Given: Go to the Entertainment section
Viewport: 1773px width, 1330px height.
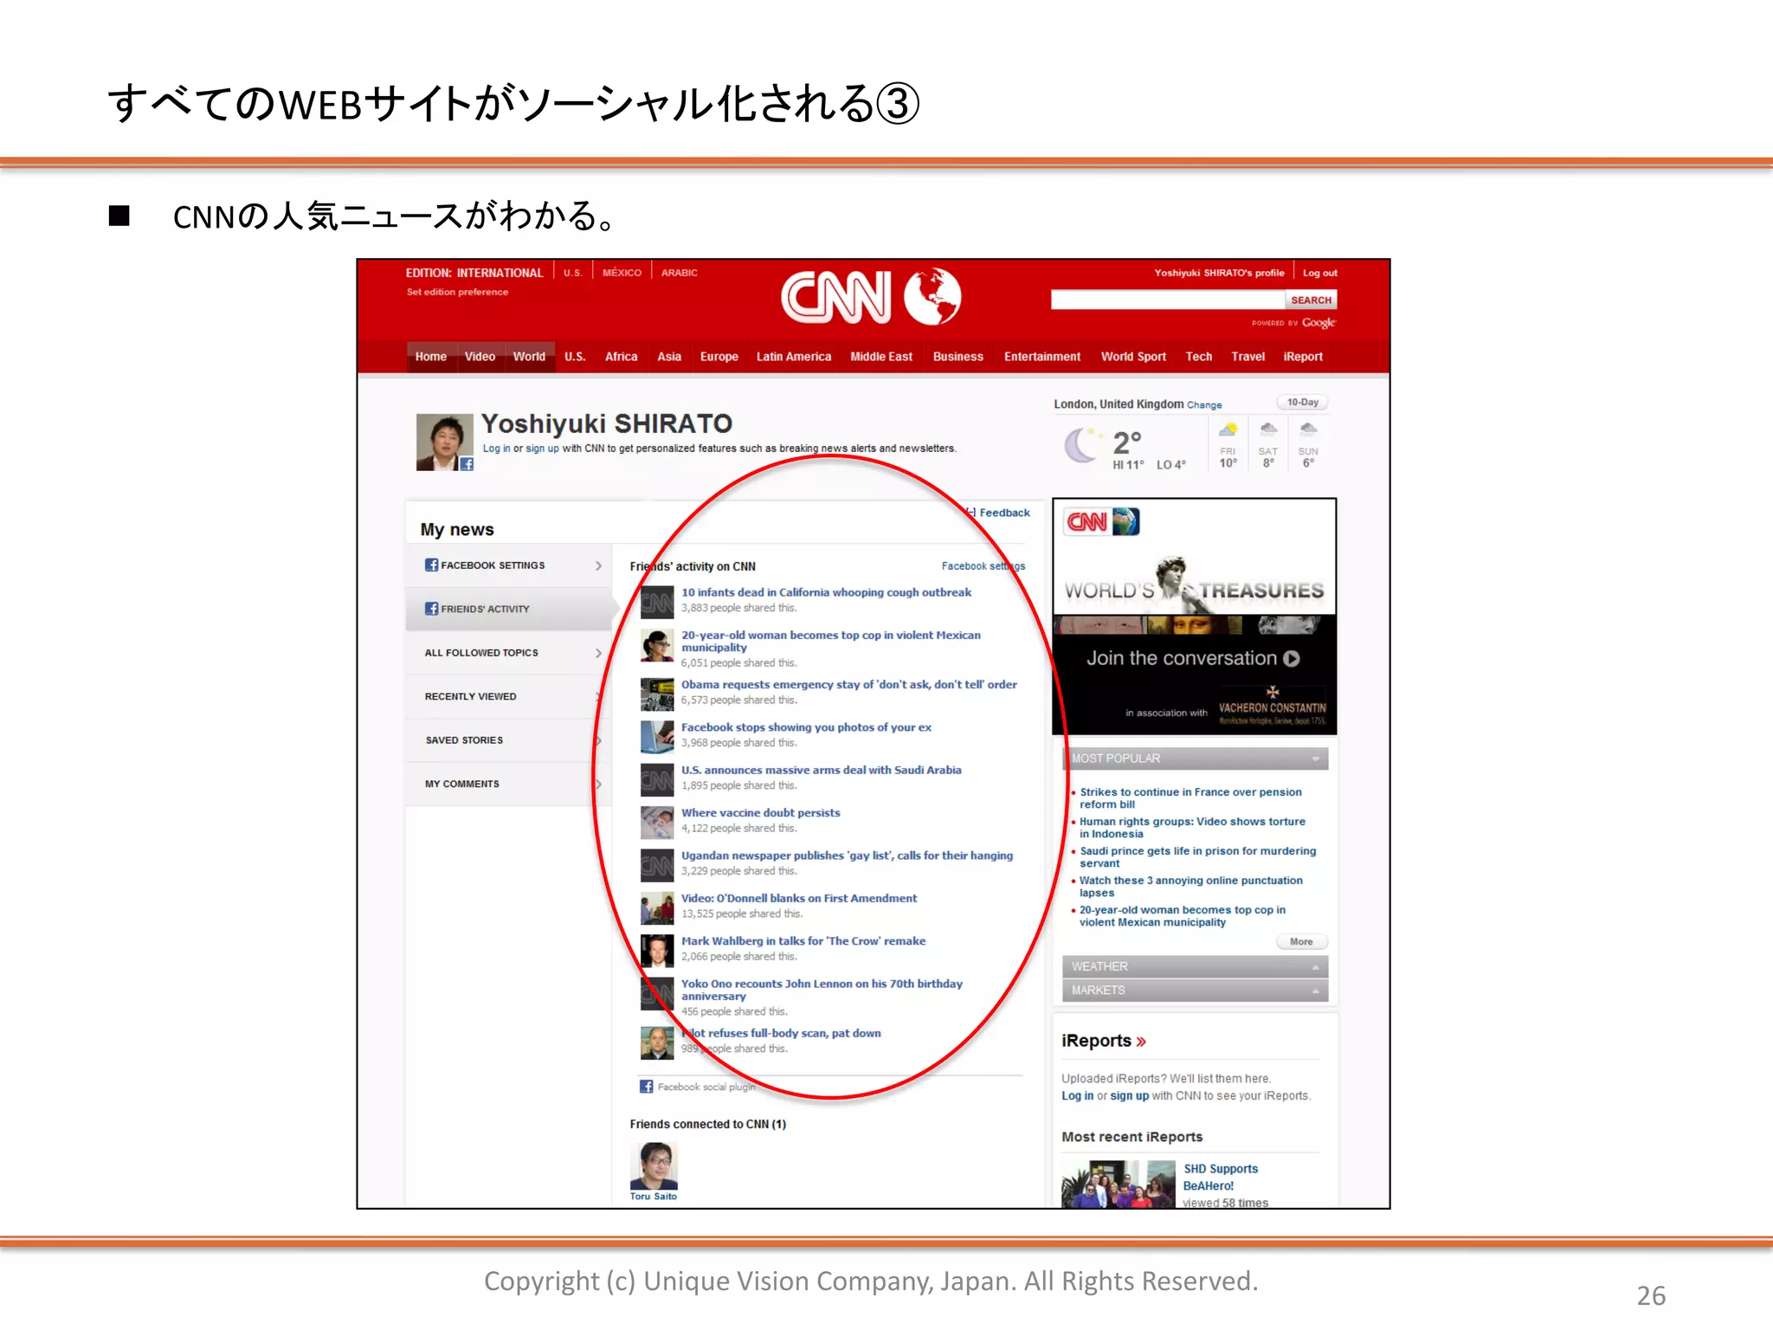Looking at the screenshot, I should [1042, 357].
